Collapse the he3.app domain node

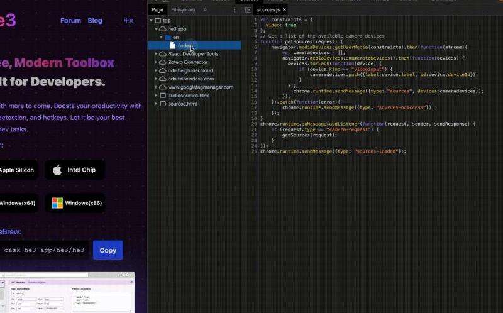156,30
